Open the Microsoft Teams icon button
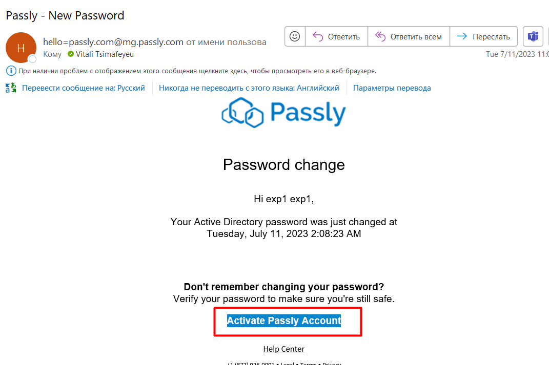The height and width of the screenshot is (365, 549). pyautogui.click(x=533, y=36)
